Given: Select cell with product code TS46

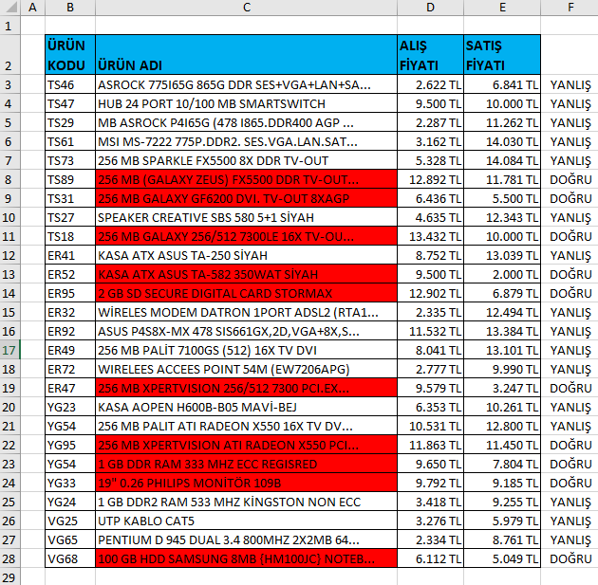Looking at the screenshot, I should [x=70, y=84].
